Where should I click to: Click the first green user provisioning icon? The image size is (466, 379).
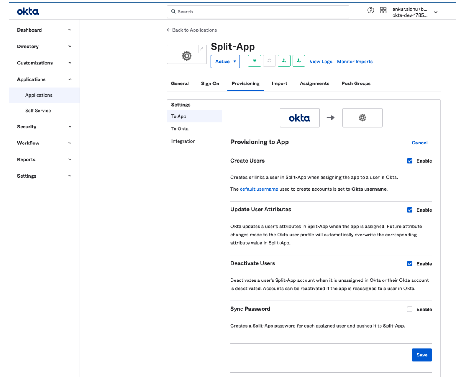point(284,61)
